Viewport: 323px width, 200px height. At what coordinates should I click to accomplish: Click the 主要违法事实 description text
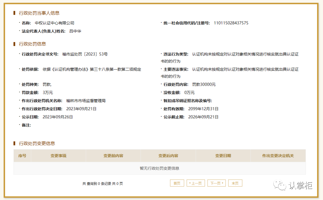pyautogui.click(x=230, y=73)
